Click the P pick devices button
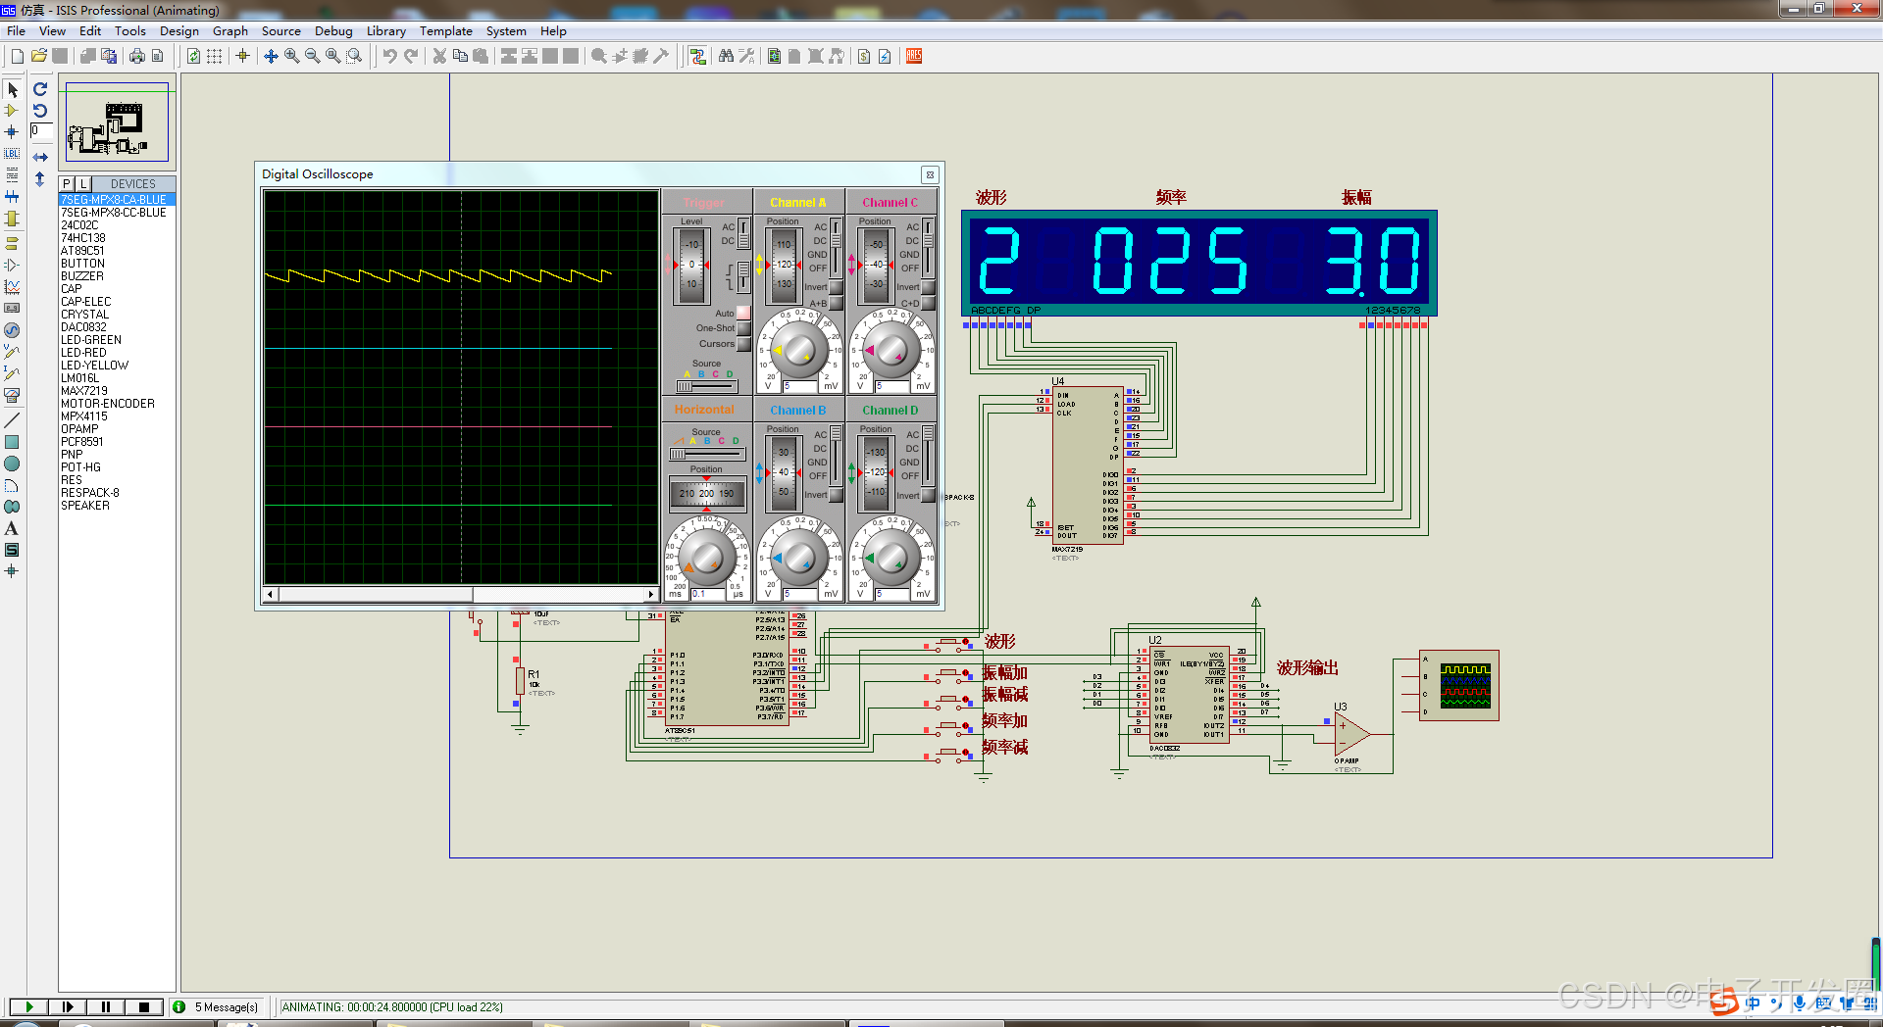The image size is (1883, 1027). [67, 183]
